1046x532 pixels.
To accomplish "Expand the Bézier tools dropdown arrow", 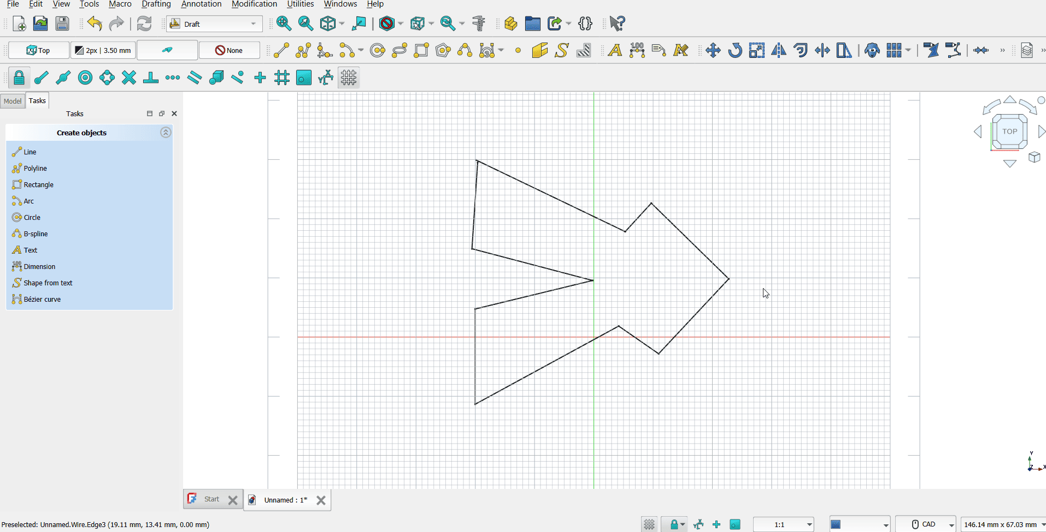I will coord(501,51).
